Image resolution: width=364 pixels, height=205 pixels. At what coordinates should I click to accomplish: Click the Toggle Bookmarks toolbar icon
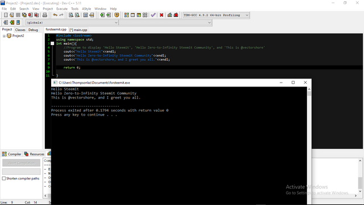click(x=12, y=23)
